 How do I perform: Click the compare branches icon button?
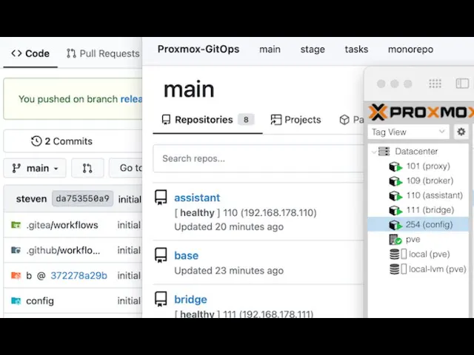pos(87,168)
